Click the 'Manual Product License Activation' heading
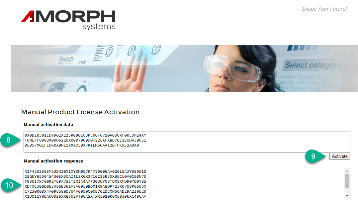This screenshot has width=358, height=207. [80, 112]
